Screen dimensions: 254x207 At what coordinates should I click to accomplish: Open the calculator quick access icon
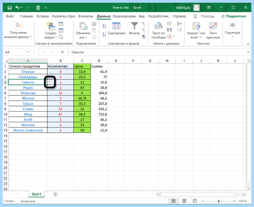click(38, 8)
